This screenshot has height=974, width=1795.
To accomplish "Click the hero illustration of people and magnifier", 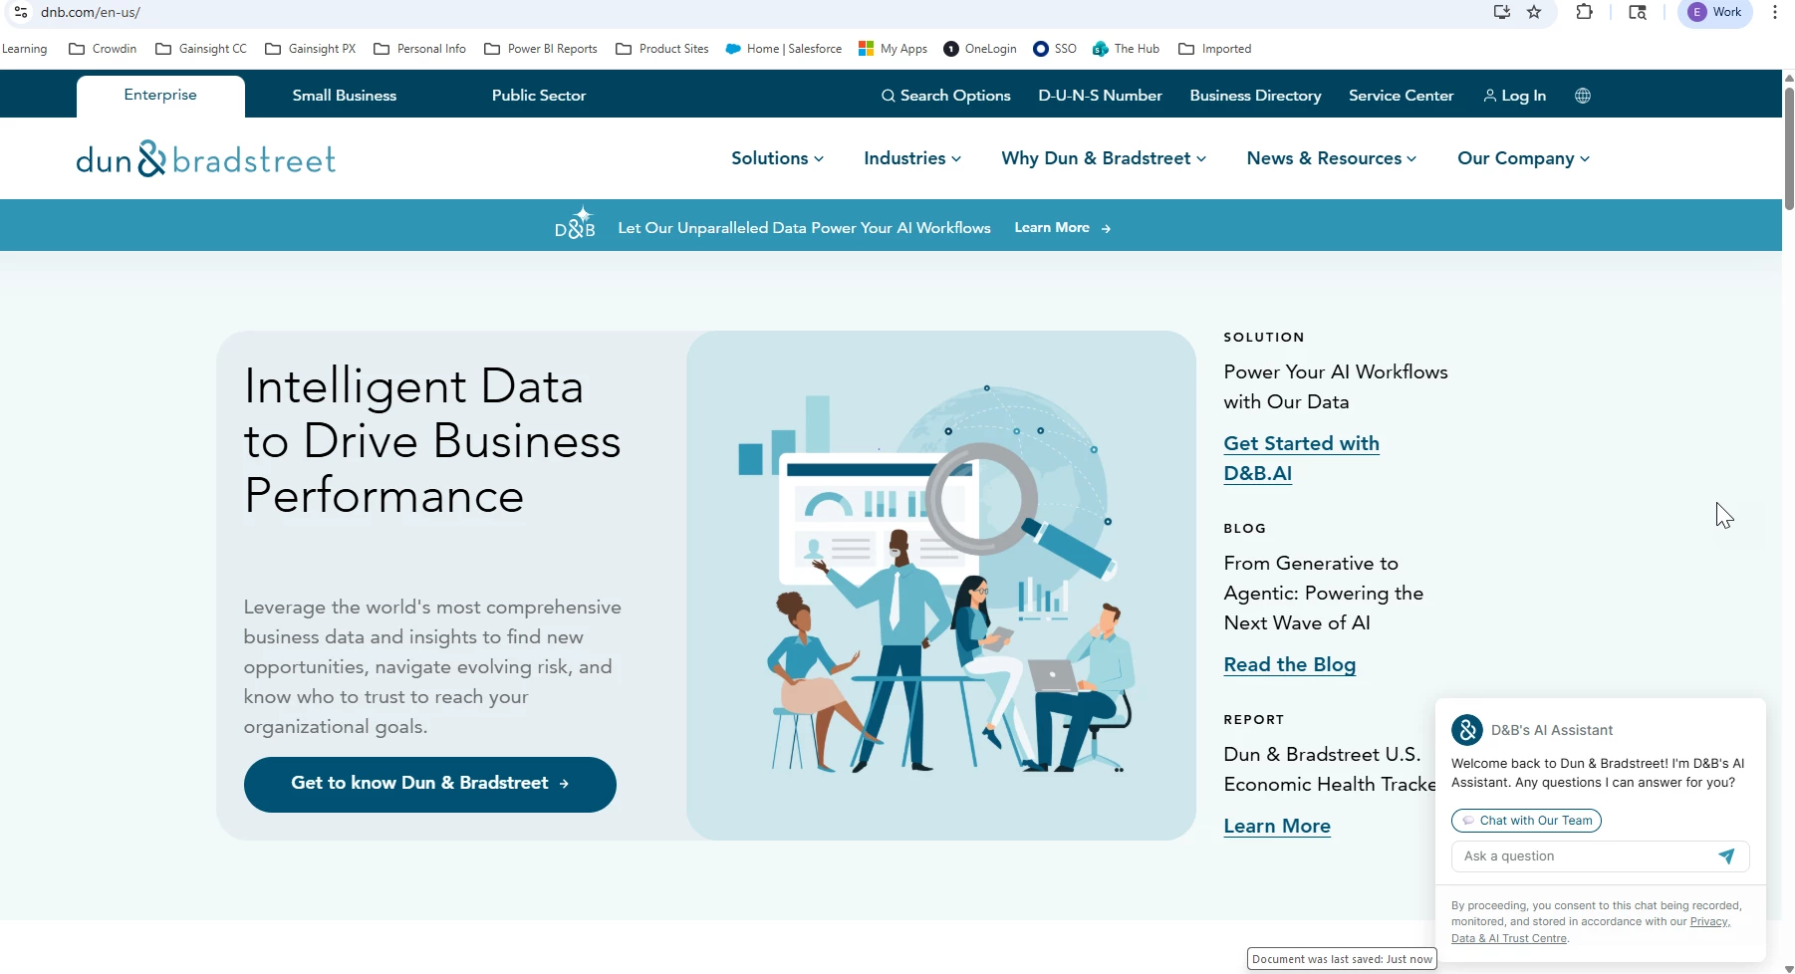I will coord(941,586).
